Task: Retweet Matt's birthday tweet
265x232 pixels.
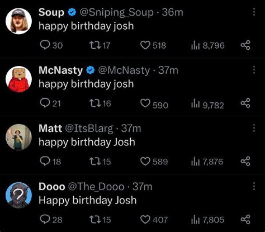Action: (x=95, y=162)
